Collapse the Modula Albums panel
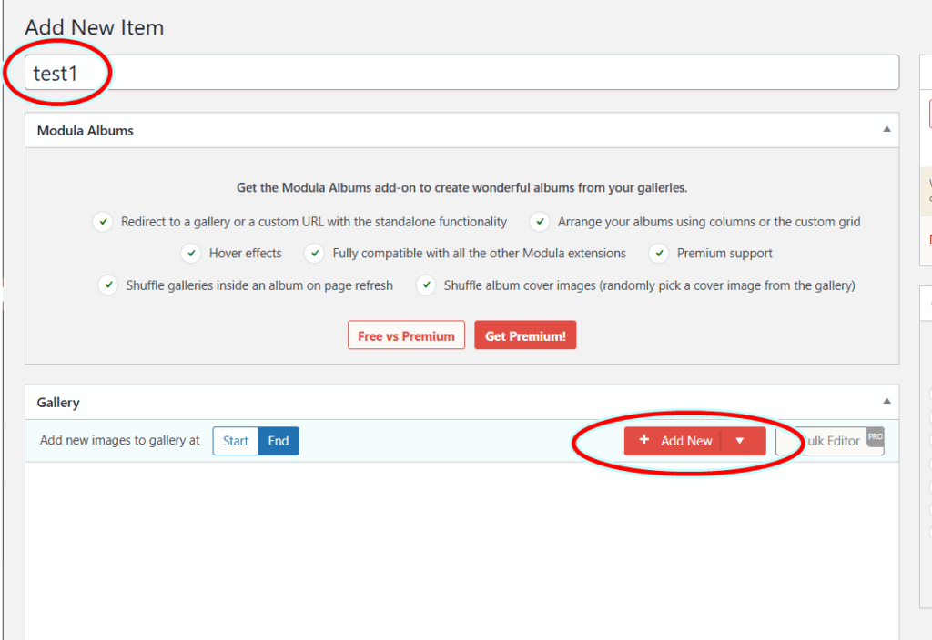The image size is (932, 640). tap(886, 130)
